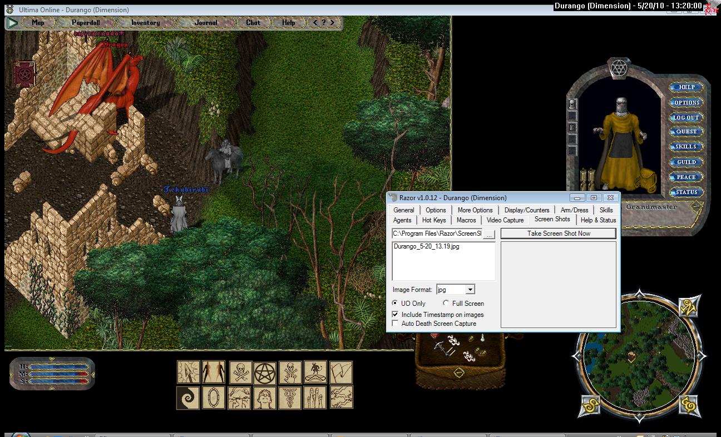Select the helmet slot in the paperdoll
Screen dimensions: 721x437
[572, 104]
